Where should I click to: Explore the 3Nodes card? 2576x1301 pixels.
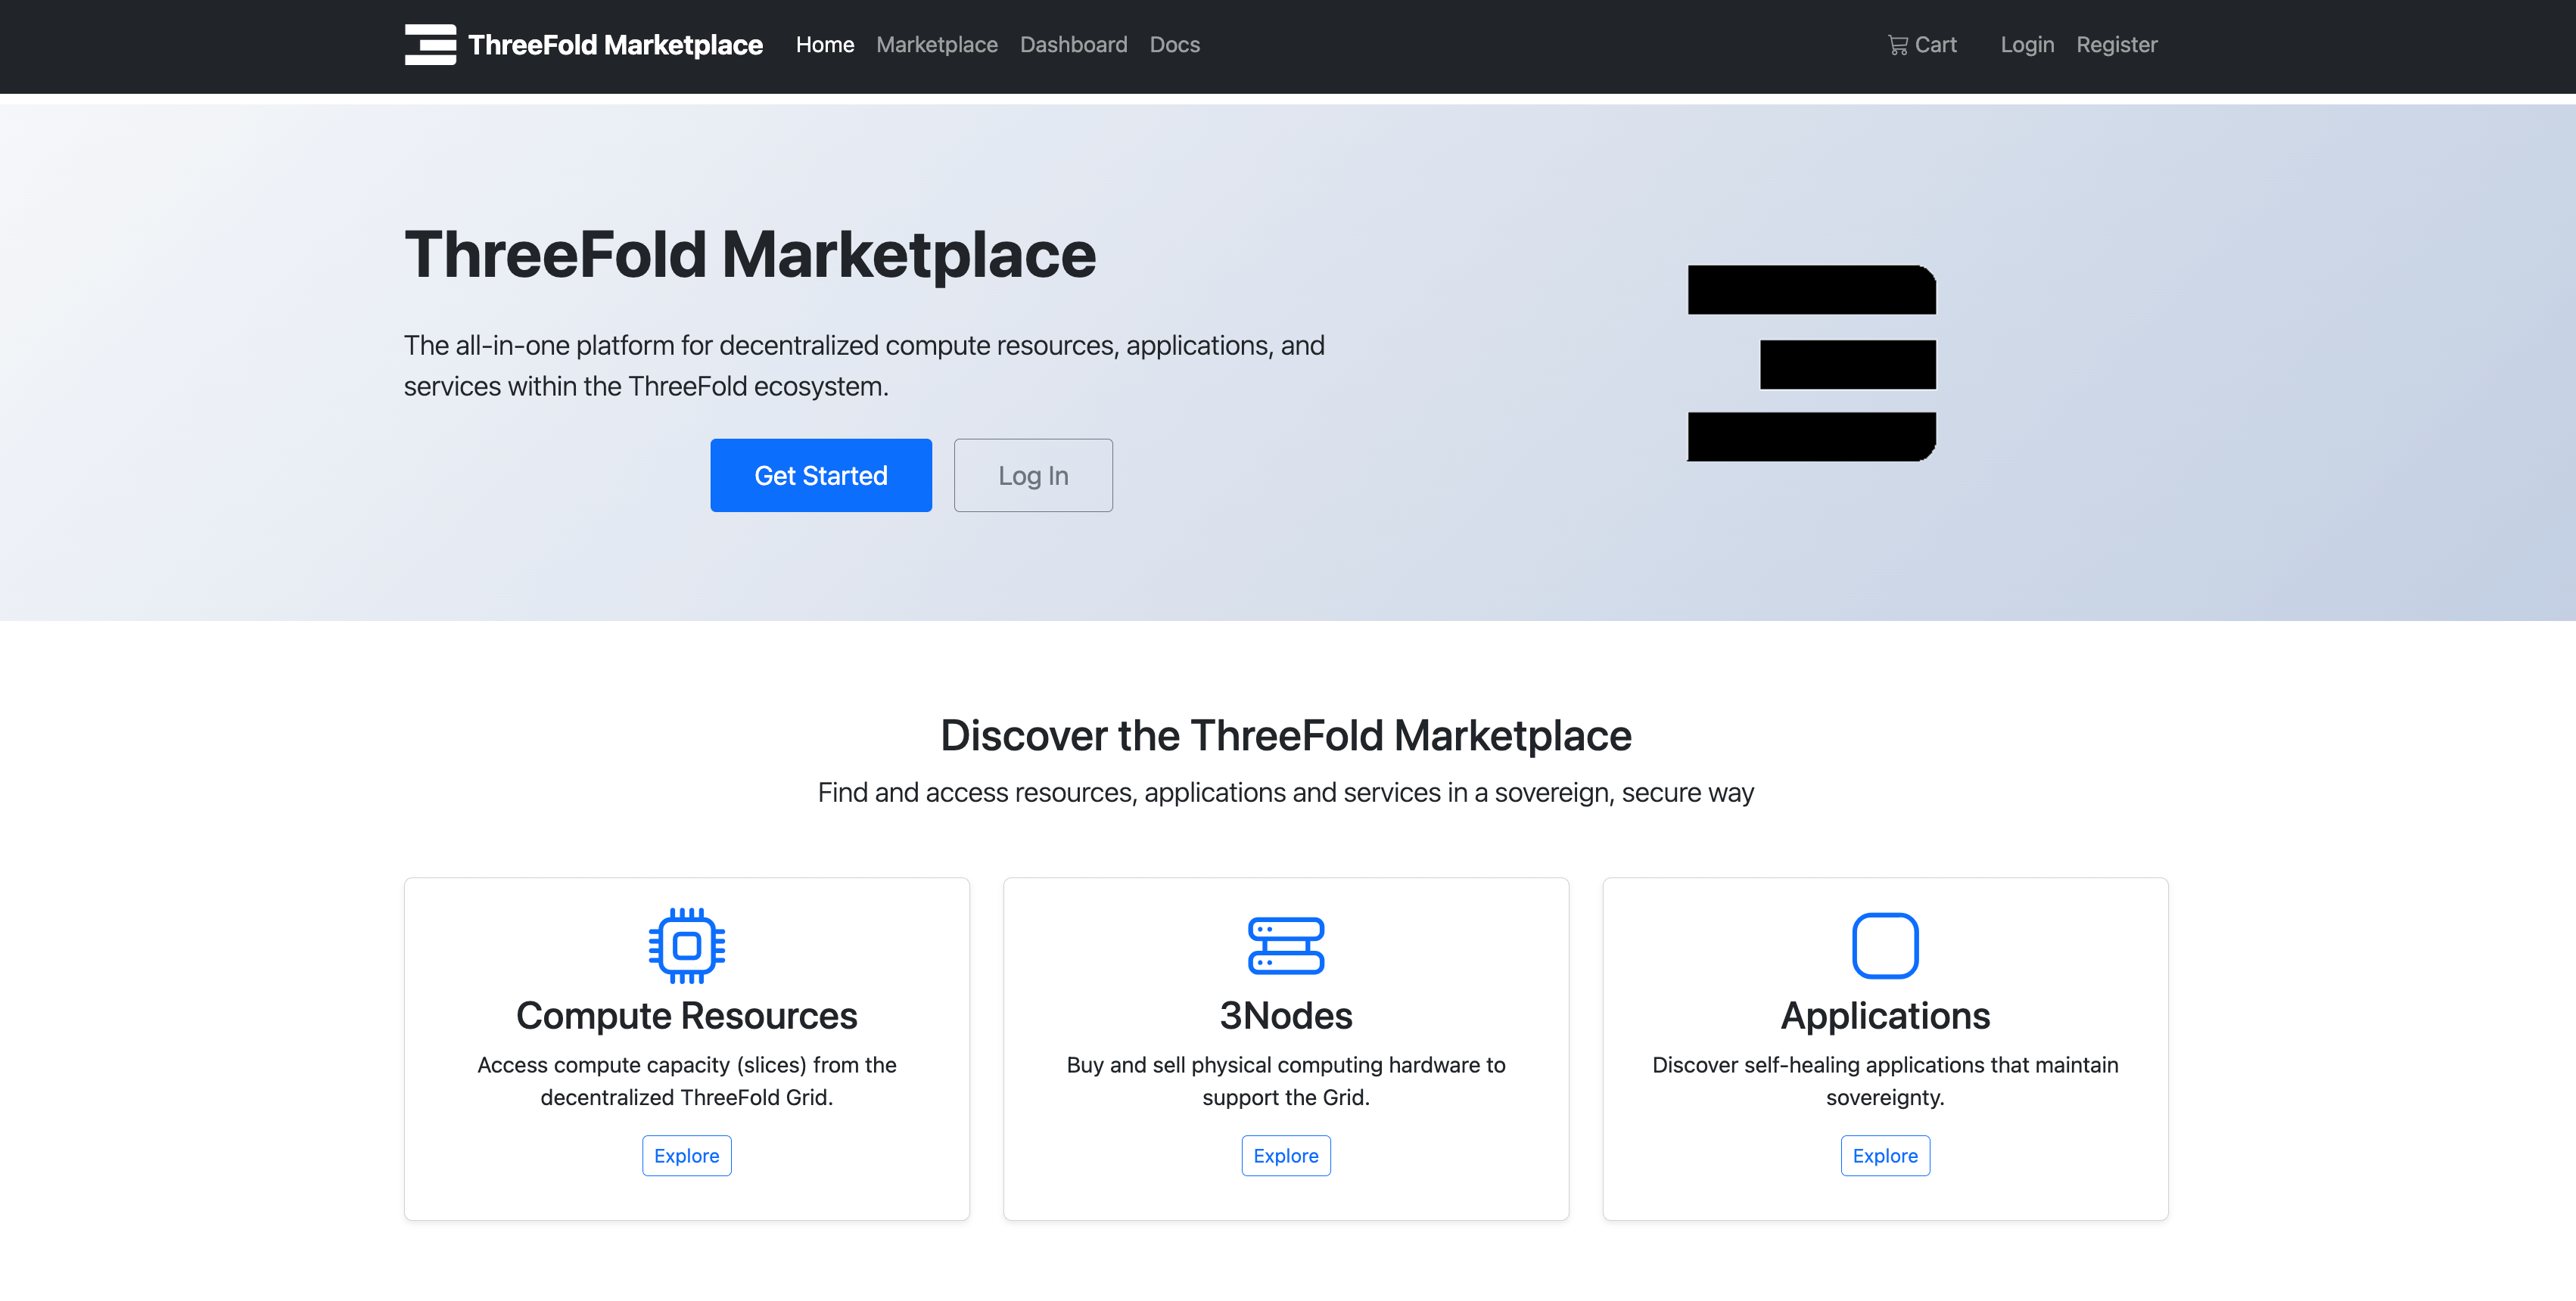1285,1155
